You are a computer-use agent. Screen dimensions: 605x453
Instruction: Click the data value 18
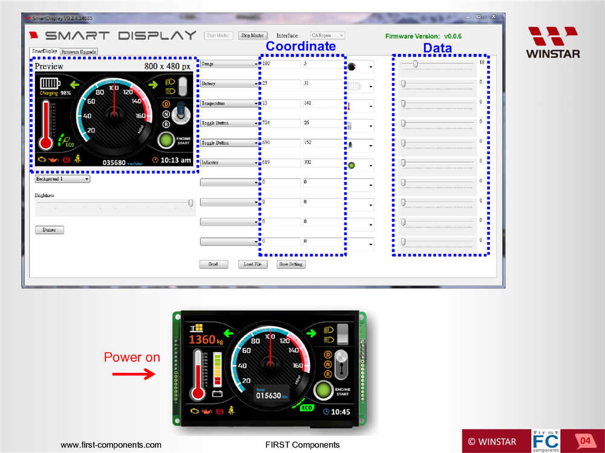tap(482, 62)
